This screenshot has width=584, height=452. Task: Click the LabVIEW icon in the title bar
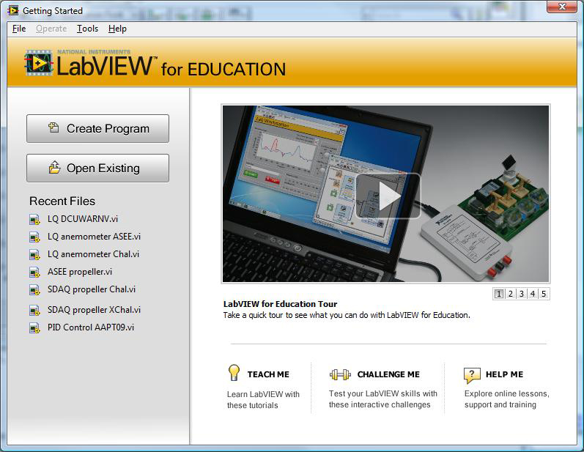click(x=13, y=10)
